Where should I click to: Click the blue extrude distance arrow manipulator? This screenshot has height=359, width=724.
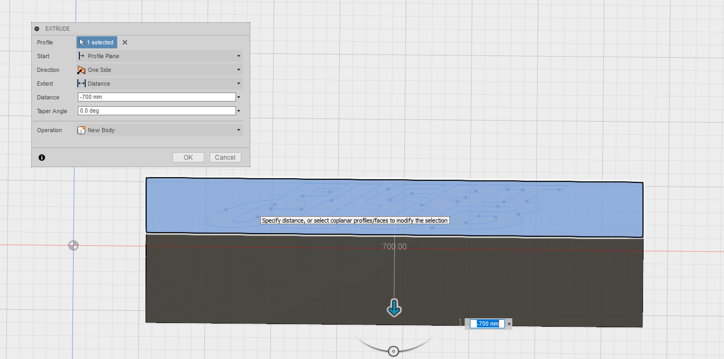click(394, 308)
